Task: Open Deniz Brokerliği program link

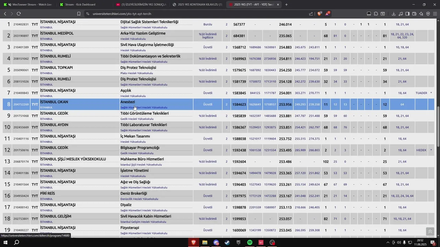Action: (134, 193)
